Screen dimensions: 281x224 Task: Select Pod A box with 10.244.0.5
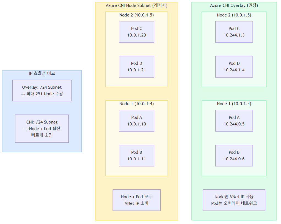pos(234,121)
